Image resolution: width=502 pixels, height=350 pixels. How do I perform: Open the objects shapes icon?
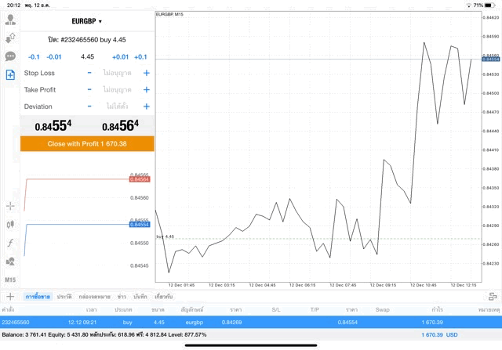point(10,262)
